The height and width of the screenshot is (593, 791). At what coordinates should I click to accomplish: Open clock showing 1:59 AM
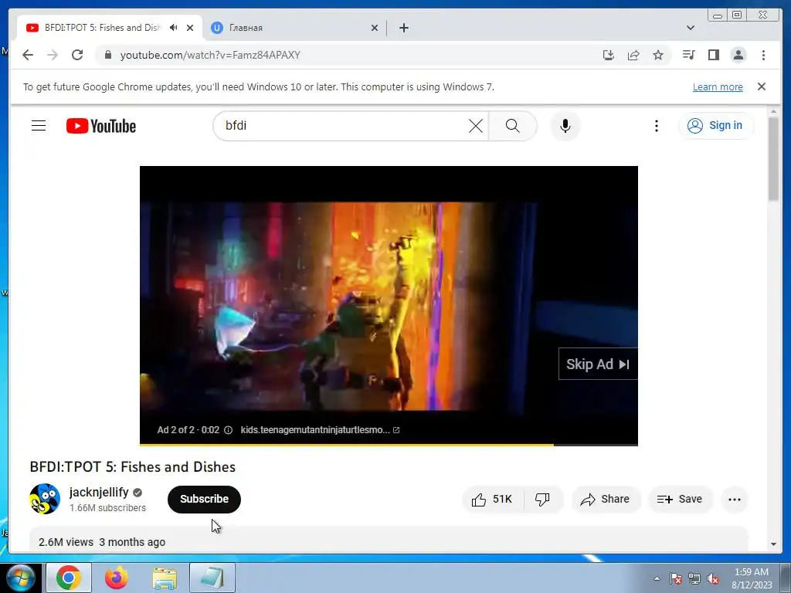tap(751, 578)
